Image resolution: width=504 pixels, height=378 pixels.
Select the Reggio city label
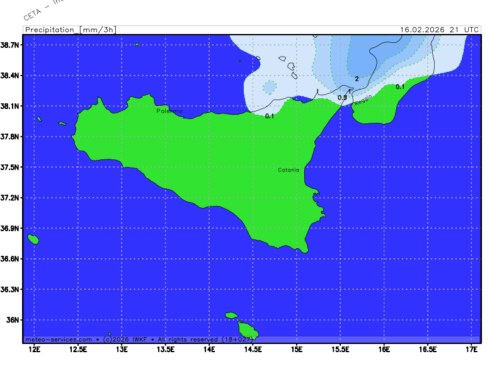pyautogui.click(x=363, y=99)
